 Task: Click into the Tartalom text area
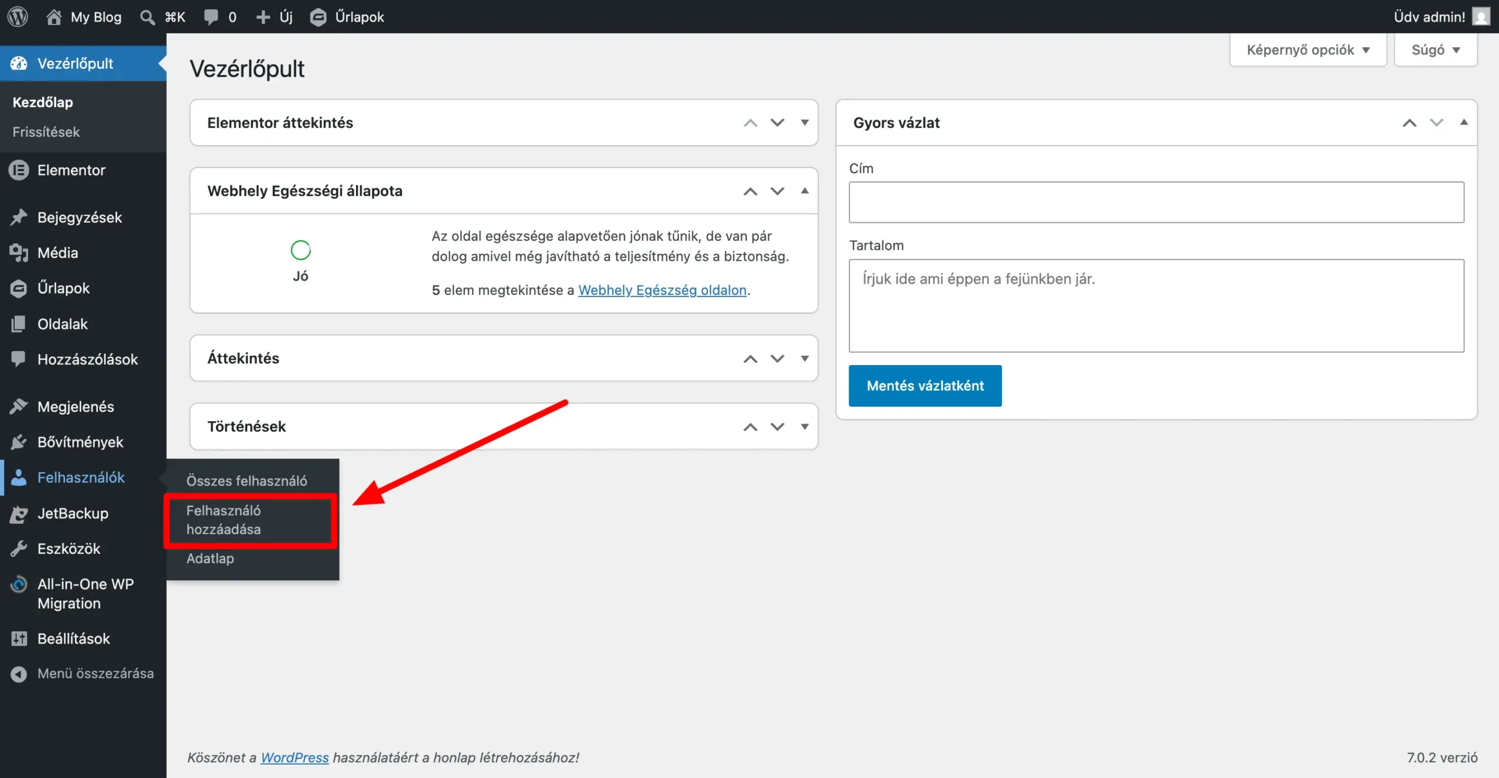tap(1156, 306)
